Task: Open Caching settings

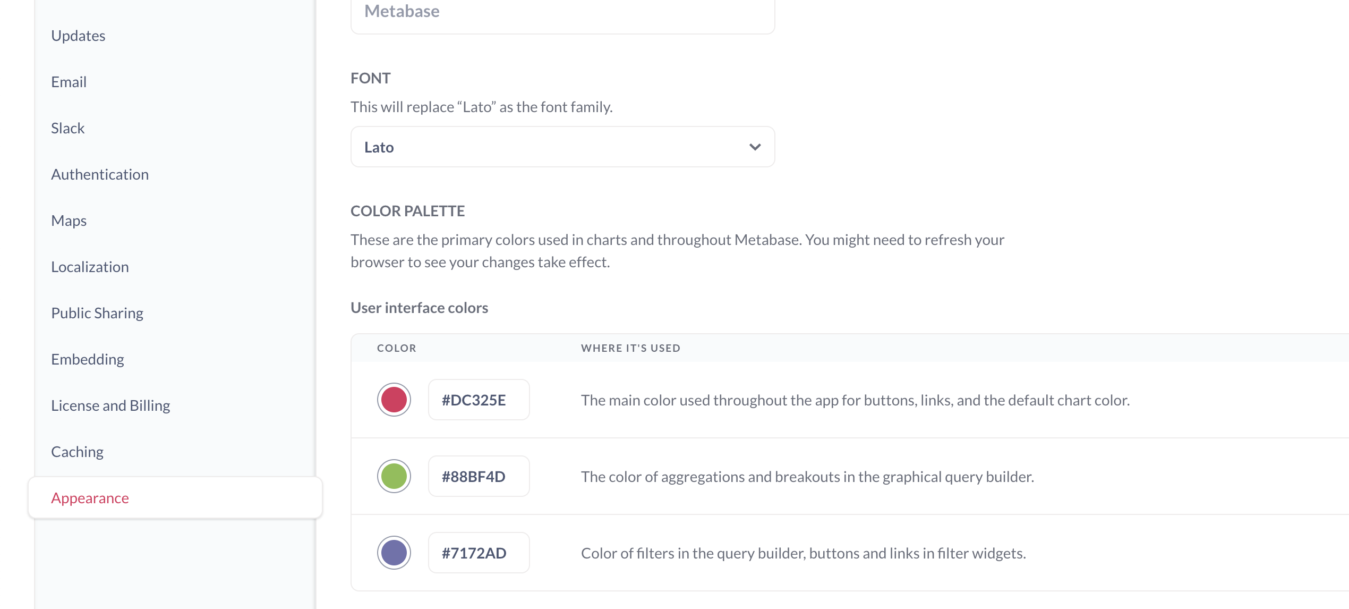Action: click(77, 451)
